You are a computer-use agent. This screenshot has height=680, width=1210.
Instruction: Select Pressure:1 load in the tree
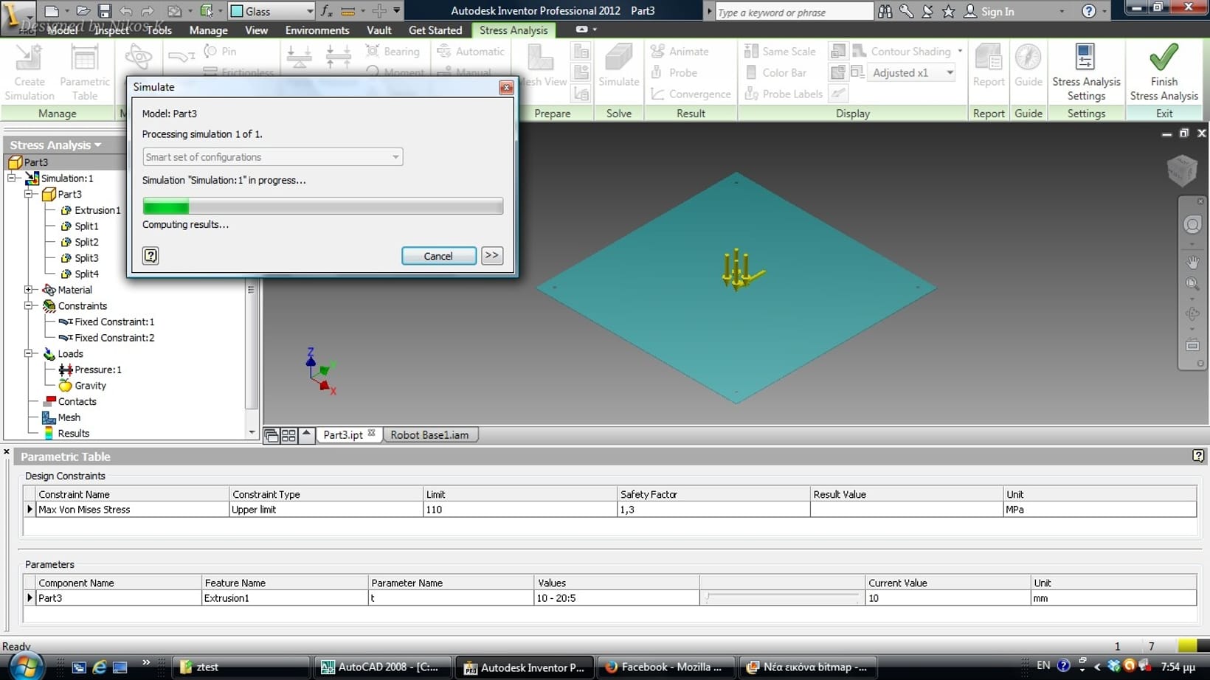coord(97,370)
